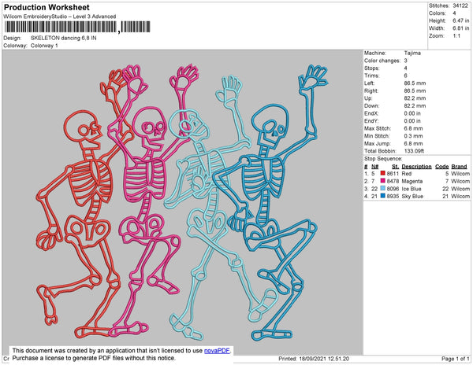Click the Left value '86.5 mm'
The image size is (473, 365).
point(415,83)
